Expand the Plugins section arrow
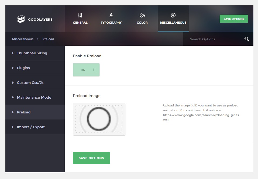This screenshot has width=258, height=179. (x=13, y=68)
